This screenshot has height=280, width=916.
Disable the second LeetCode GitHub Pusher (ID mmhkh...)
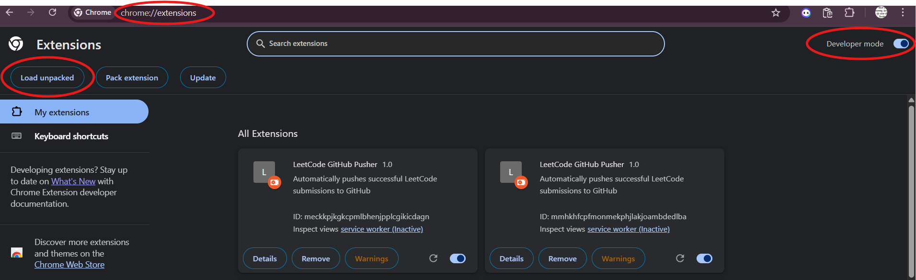click(x=704, y=258)
